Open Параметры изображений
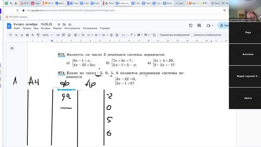This screenshot has width=261, height=147. tap(175, 35)
